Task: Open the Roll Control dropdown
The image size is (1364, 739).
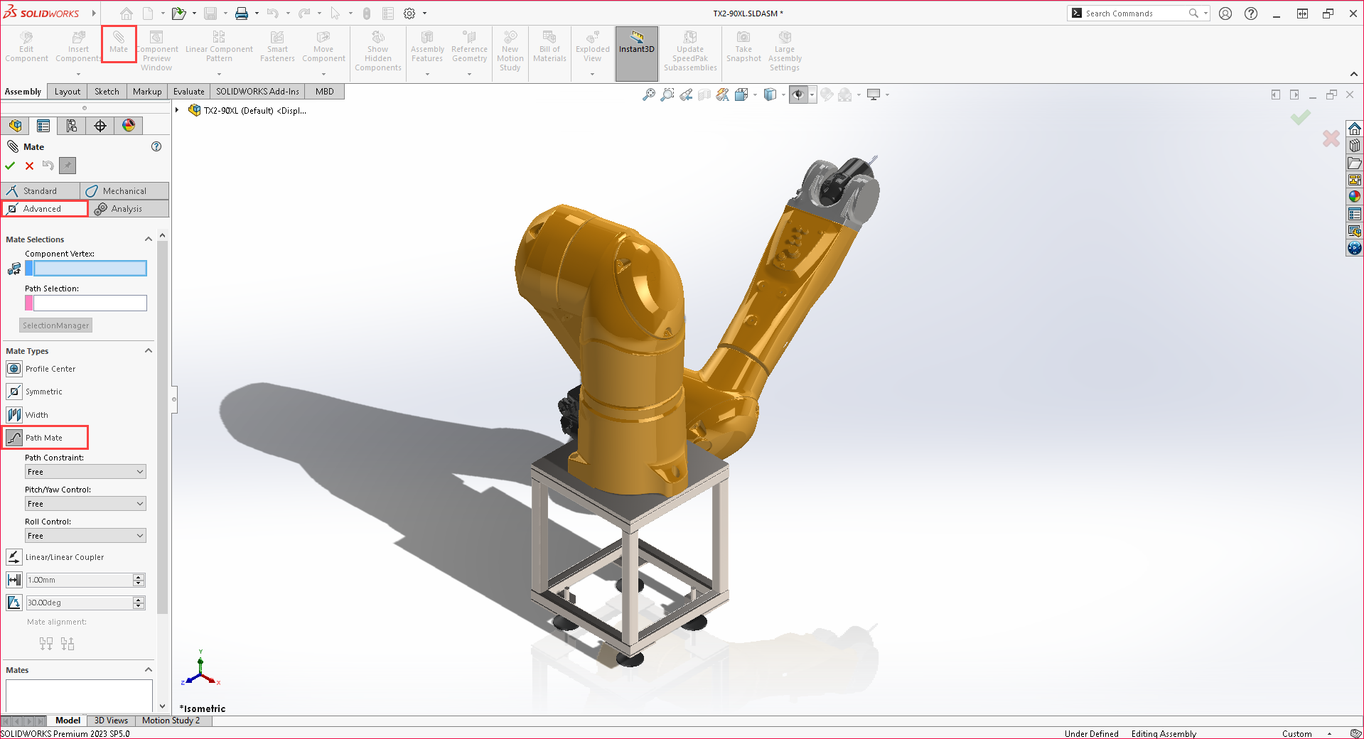Action: pos(85,535)
